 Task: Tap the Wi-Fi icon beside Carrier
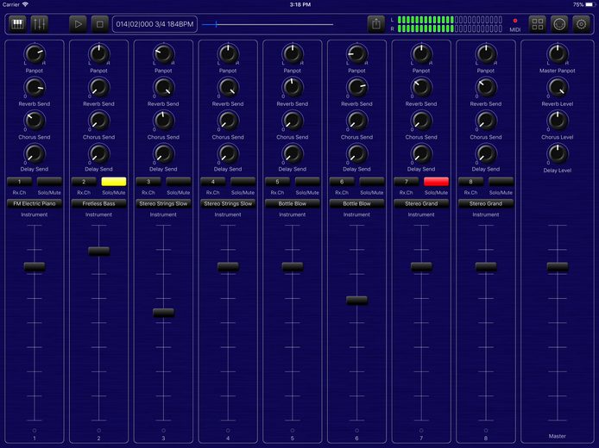pos(25,4)
